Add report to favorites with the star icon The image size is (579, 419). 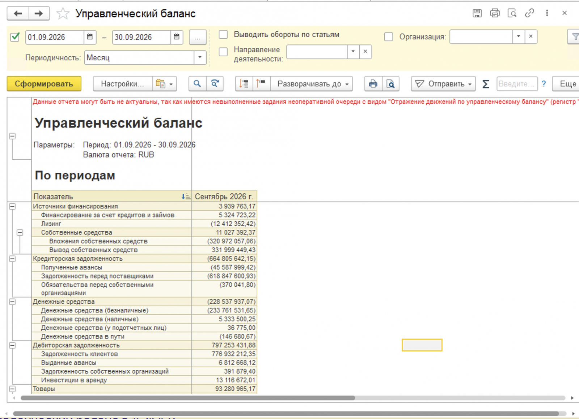[63, 14]
